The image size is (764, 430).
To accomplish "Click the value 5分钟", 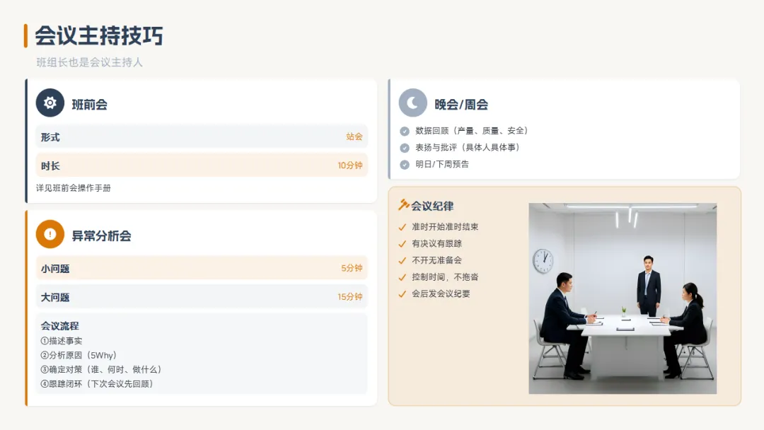I will coord(352,268).
